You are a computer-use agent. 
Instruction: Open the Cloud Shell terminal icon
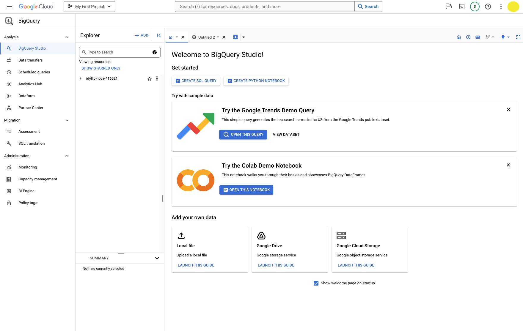point(461,7)
